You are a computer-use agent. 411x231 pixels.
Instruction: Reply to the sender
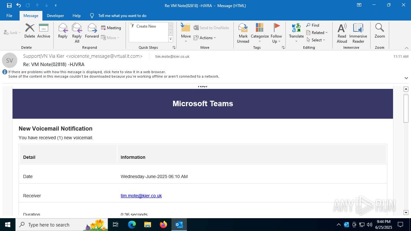click(x=63, y=31)
